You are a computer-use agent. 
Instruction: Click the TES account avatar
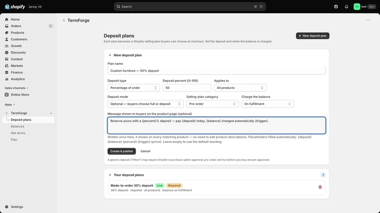coord(357,7)
